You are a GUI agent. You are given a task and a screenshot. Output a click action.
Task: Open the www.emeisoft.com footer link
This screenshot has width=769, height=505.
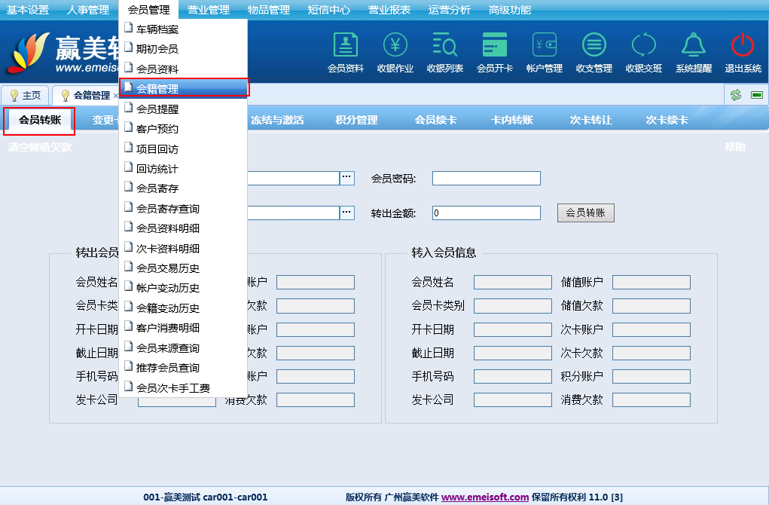pyautogui.click(x=485, y=497)
